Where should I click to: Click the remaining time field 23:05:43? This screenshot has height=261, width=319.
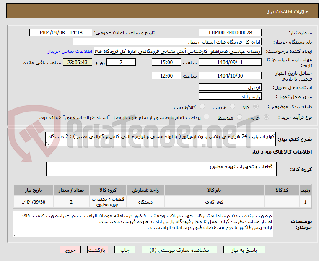tap(78, 62)
